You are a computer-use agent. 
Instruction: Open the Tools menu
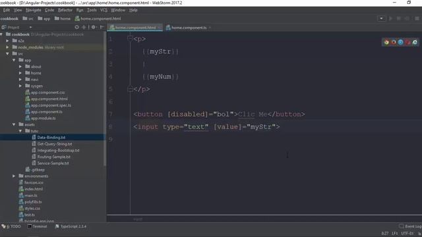92,10
